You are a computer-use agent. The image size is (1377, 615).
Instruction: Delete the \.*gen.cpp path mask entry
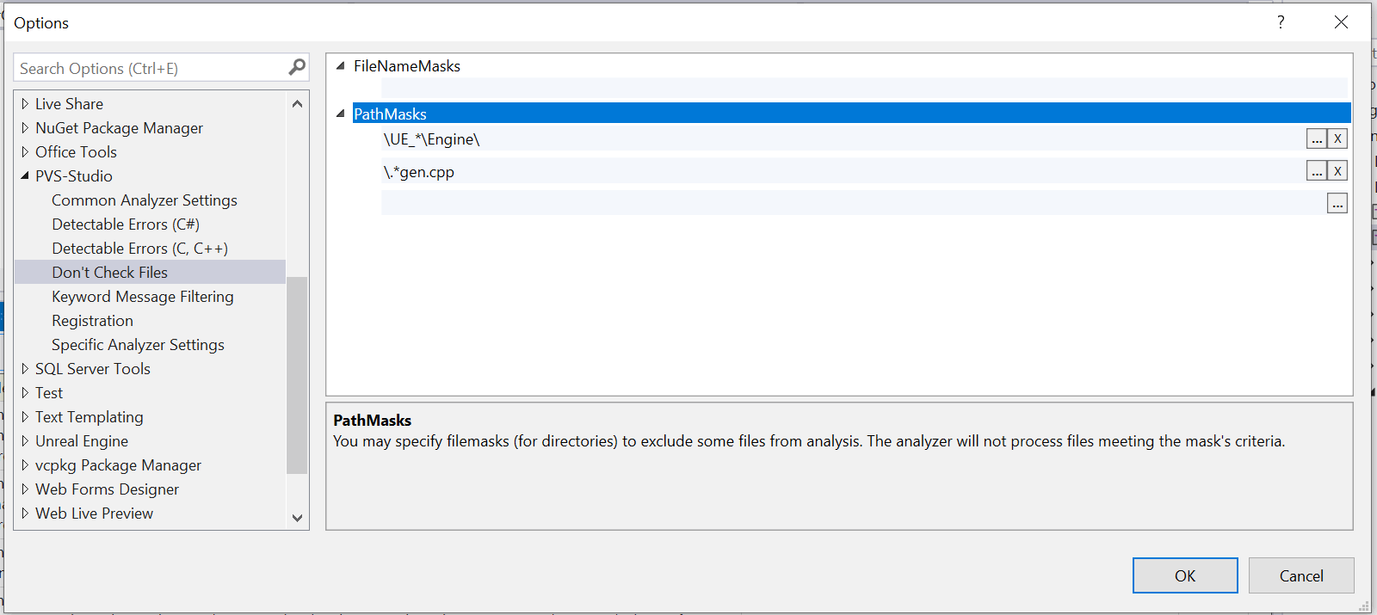tap(1337, 171)
